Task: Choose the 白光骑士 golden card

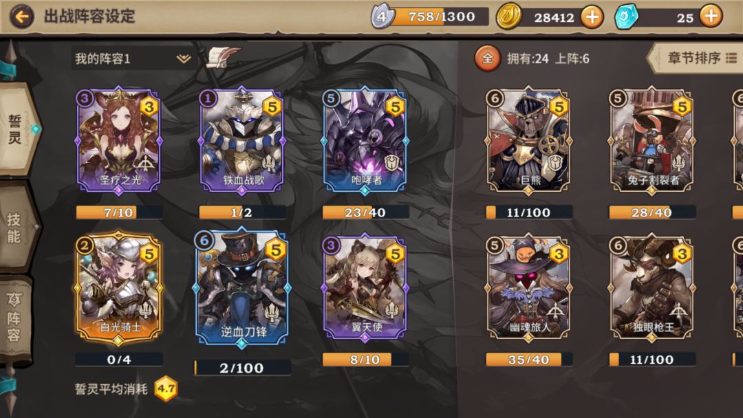Action: click(x=118, y=288)
